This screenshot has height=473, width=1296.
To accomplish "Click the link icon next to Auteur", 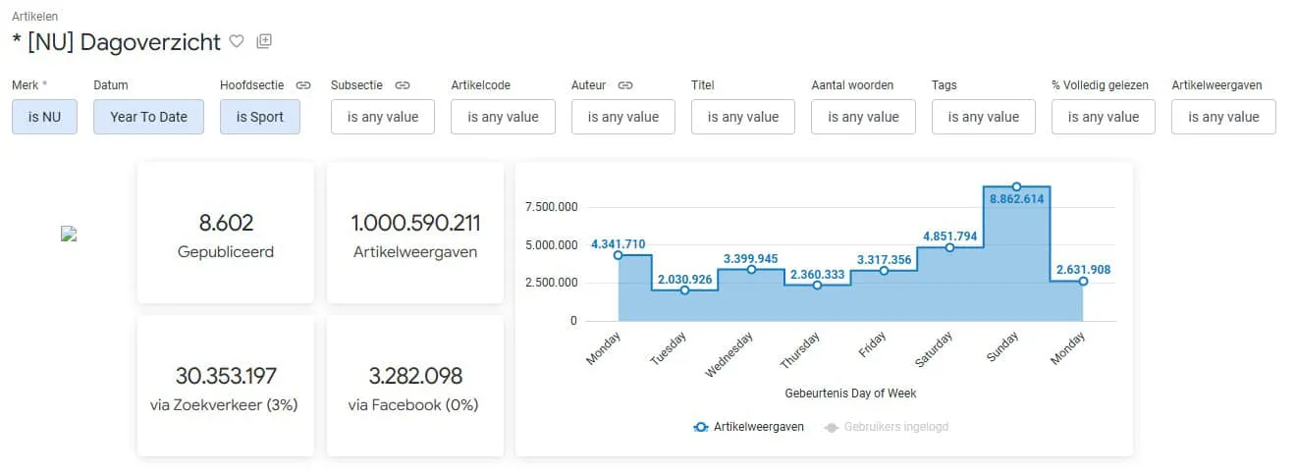I will 625,85.
